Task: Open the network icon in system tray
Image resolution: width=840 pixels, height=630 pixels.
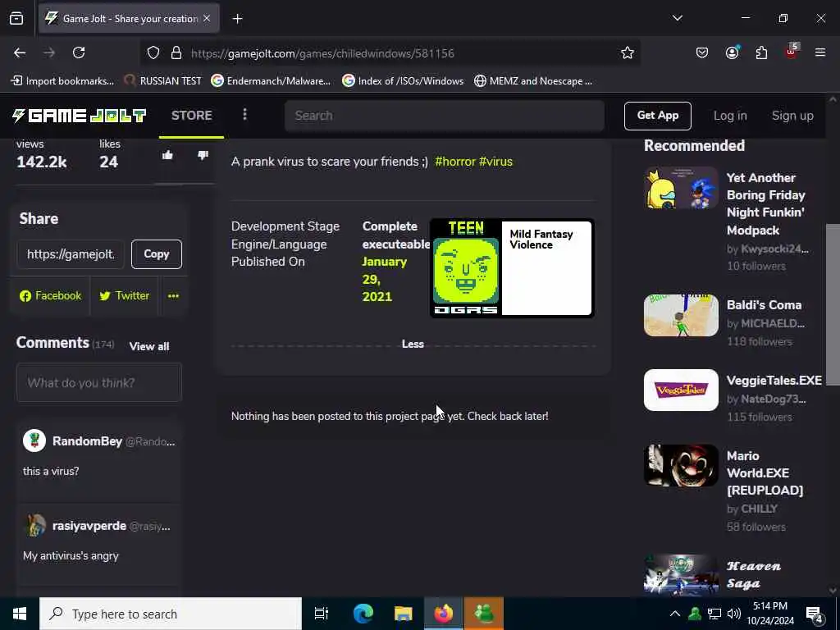Action: click(714, 614)
